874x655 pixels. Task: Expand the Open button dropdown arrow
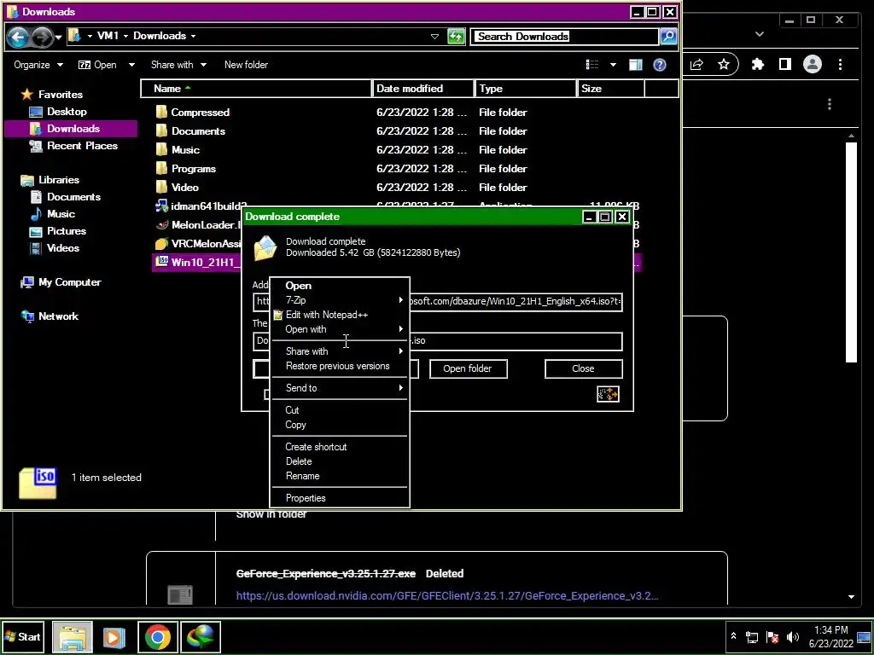[x=131, y=65]
